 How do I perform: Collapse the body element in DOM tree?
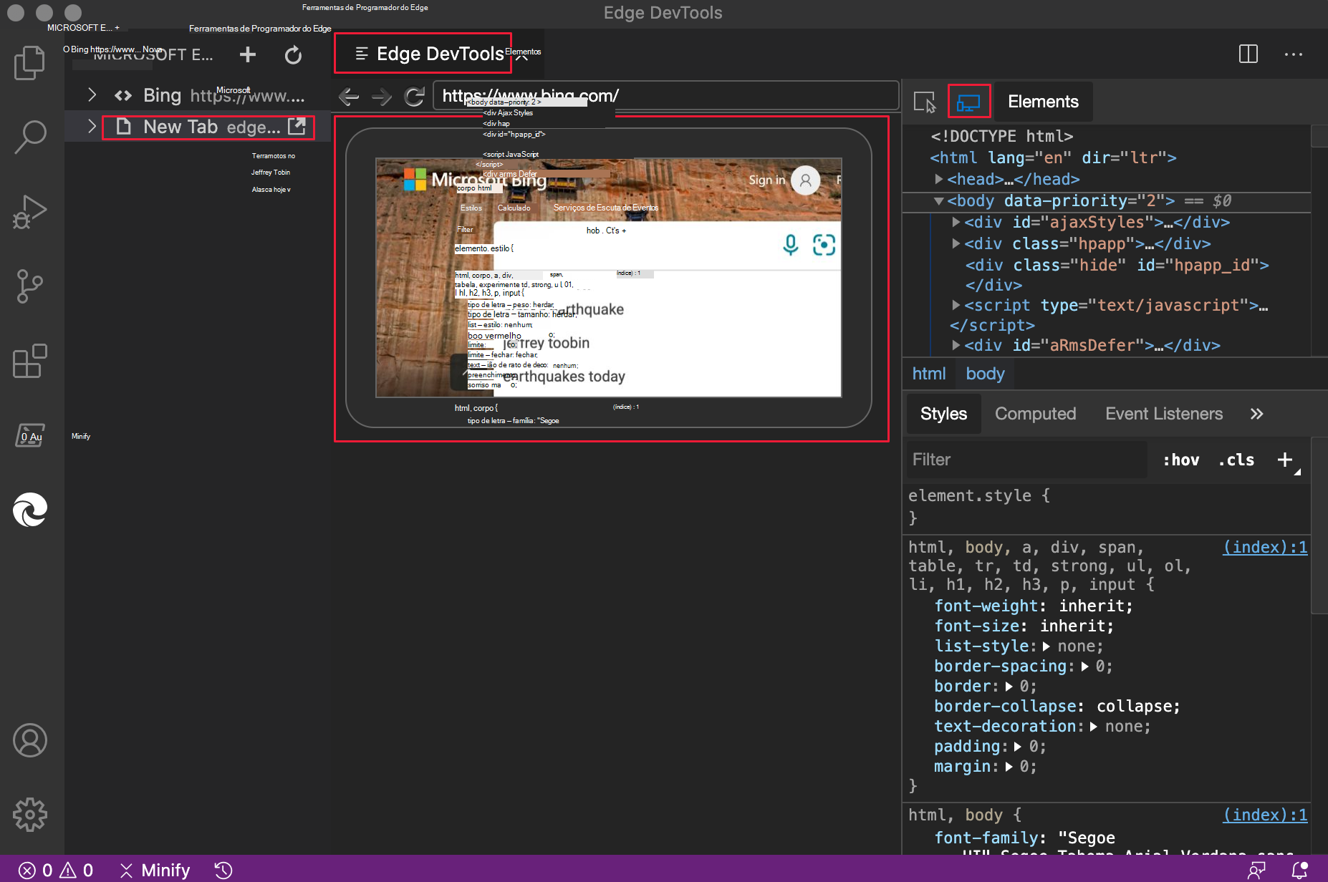(939, 201)
